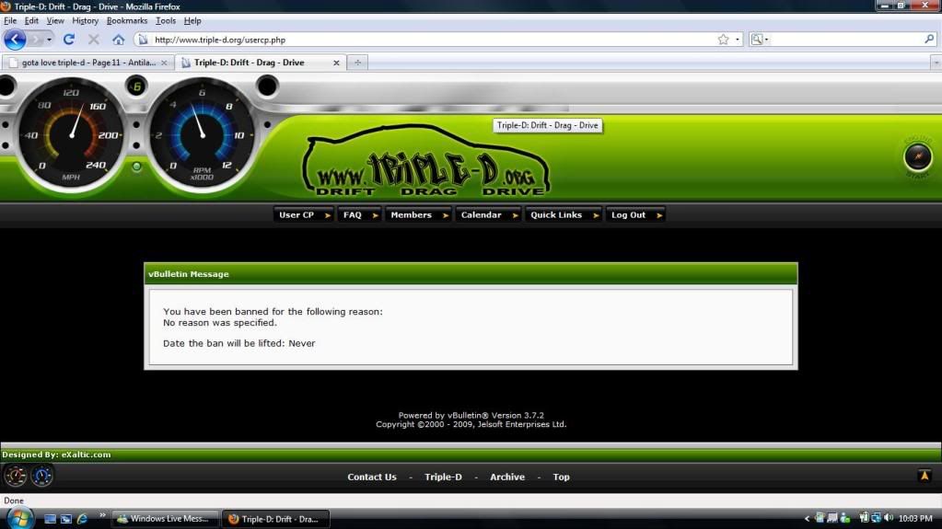Expand quick launch overflow chevron
The height and width of the screenshot is (529, 942).
click(102, 515)
